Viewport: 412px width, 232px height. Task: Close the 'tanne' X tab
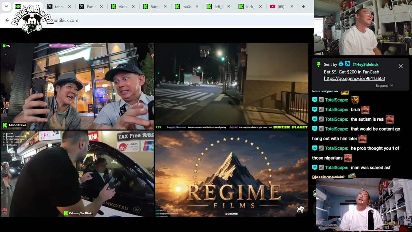(69, 6)
